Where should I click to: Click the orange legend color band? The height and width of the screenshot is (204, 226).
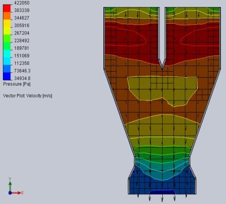click(7, 16)
